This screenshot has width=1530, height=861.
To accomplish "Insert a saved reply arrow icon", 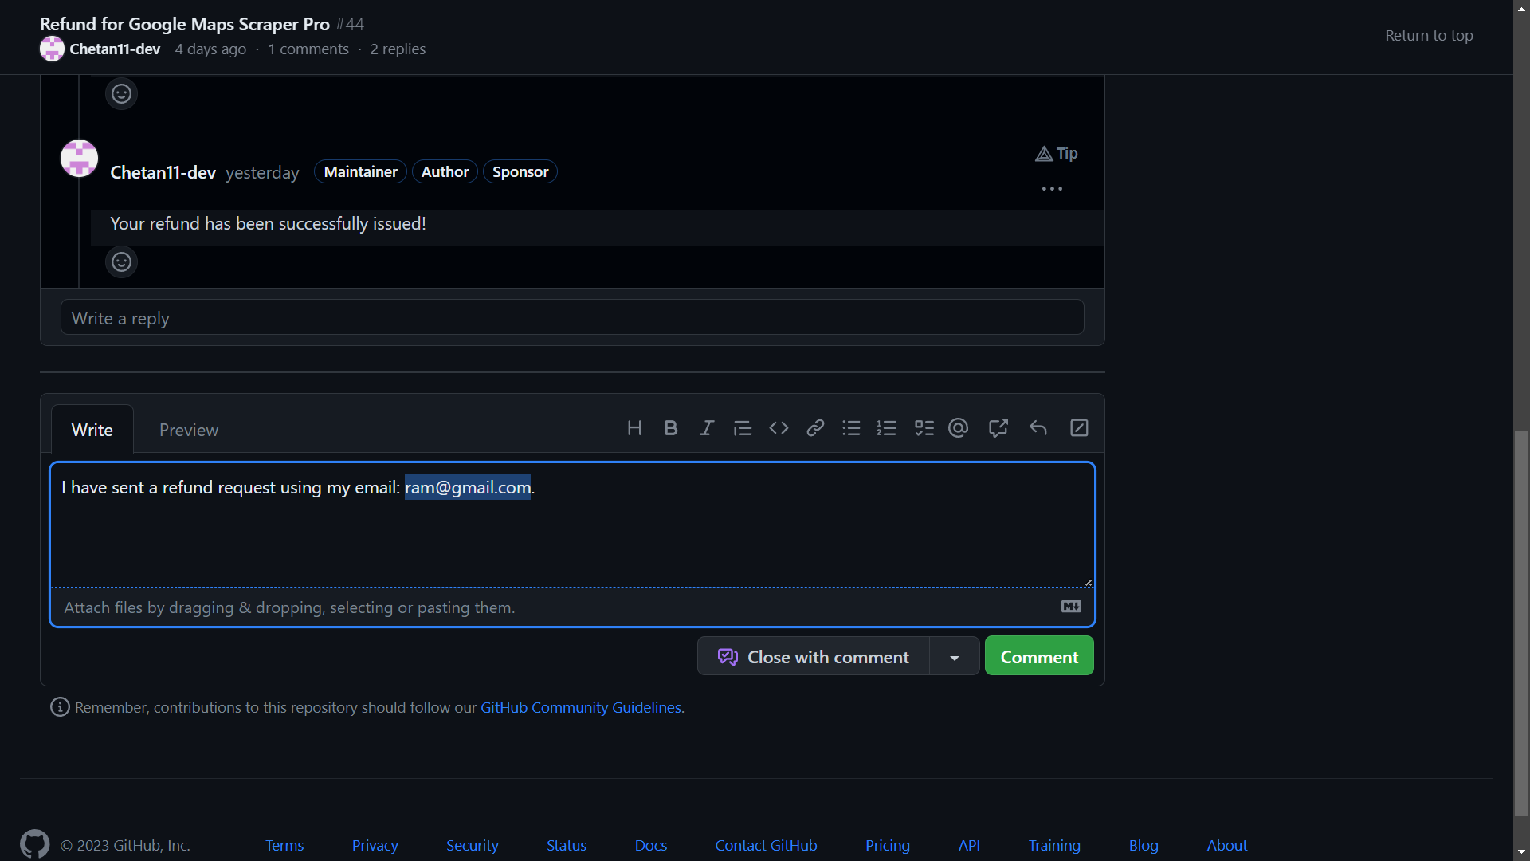I will [1038, 428].
